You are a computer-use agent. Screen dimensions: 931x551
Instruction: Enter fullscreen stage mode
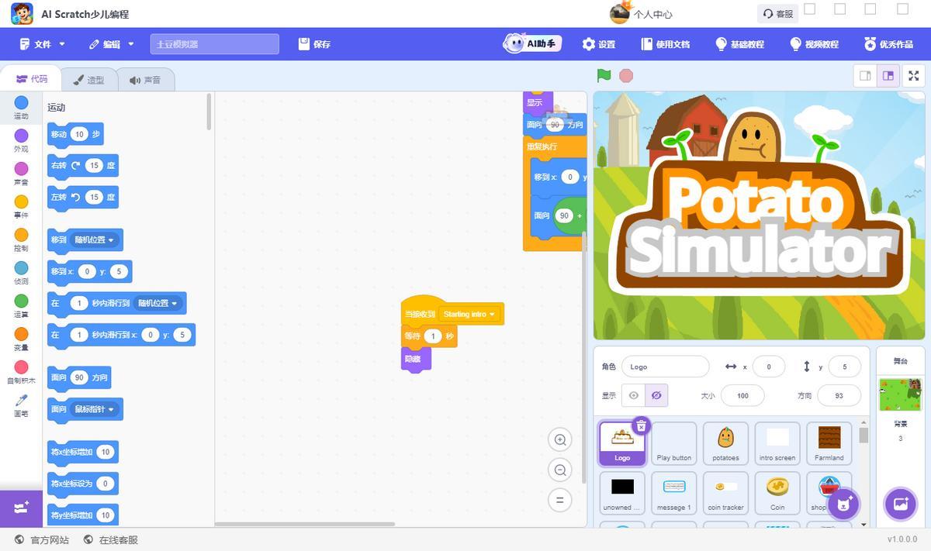913,76
